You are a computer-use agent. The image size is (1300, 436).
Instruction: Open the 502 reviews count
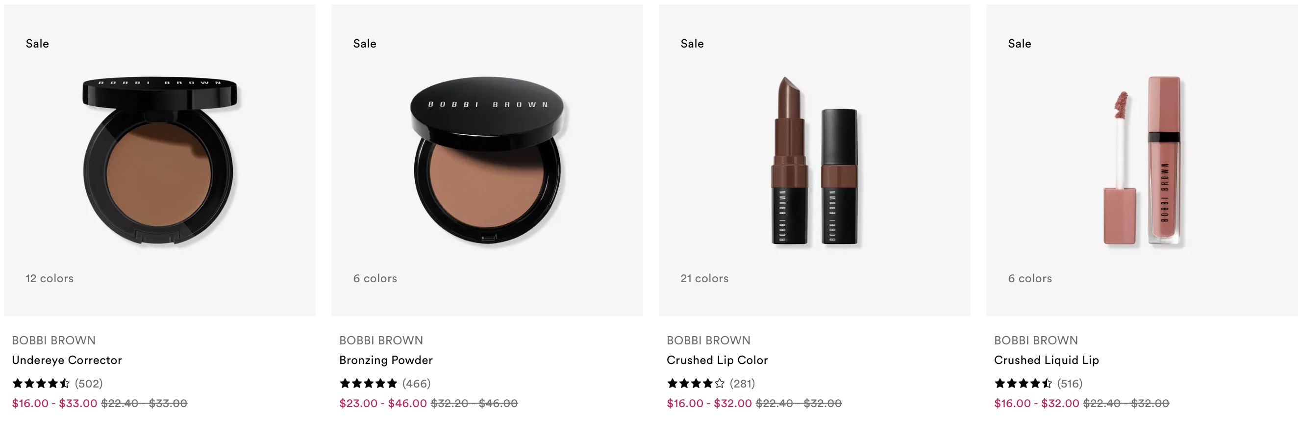click(89, 384)
